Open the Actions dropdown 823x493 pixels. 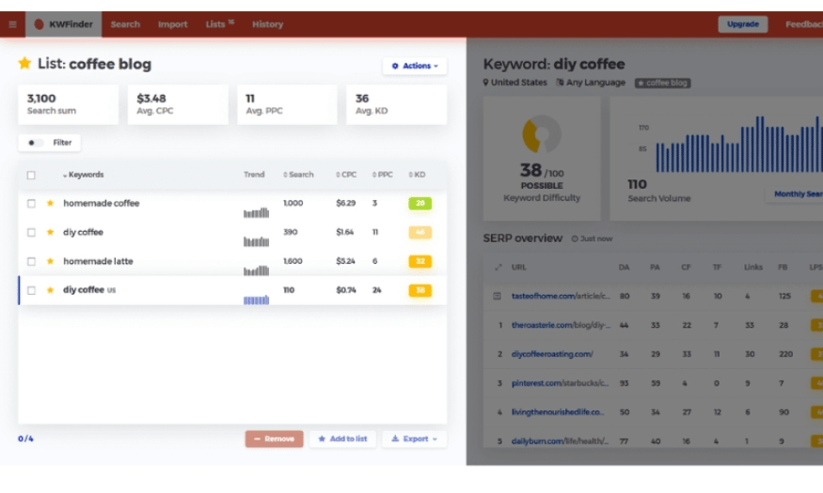point(415,66)
